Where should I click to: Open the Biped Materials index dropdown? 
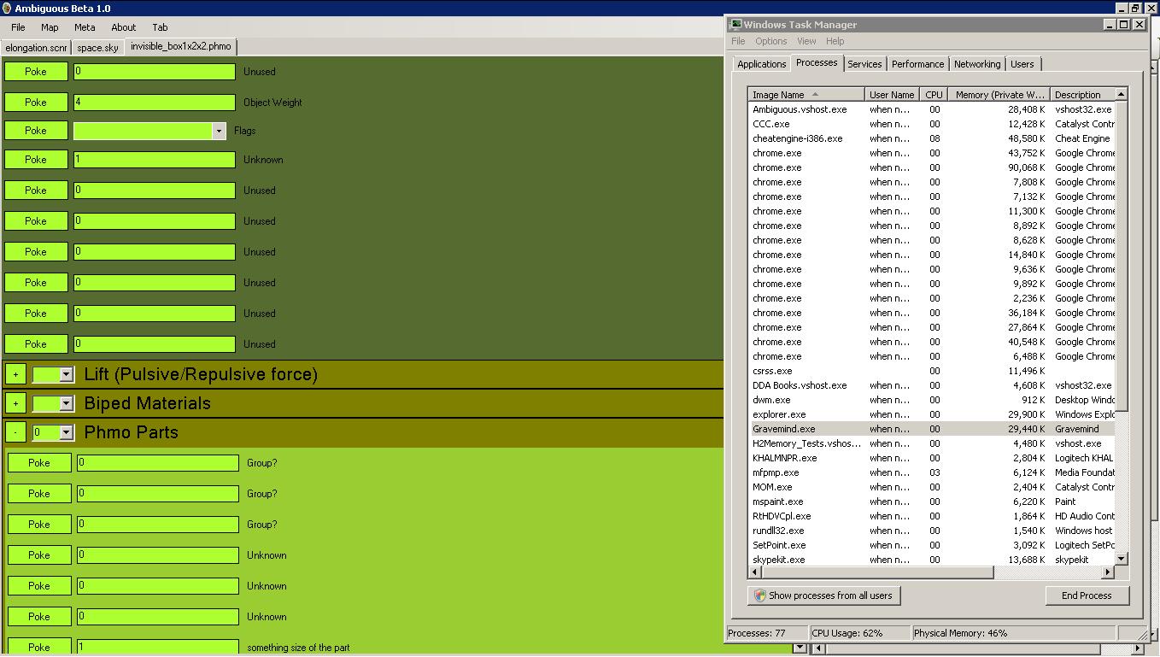point(66,403)
